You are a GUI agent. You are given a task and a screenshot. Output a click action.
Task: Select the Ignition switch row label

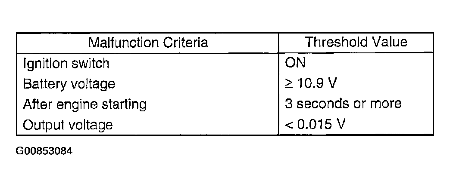[66, 63]
